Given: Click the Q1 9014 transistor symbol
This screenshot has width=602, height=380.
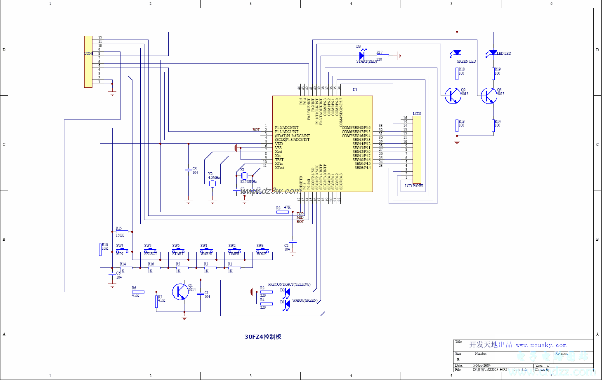Looking at the screenshot, I should coord(180,291).
